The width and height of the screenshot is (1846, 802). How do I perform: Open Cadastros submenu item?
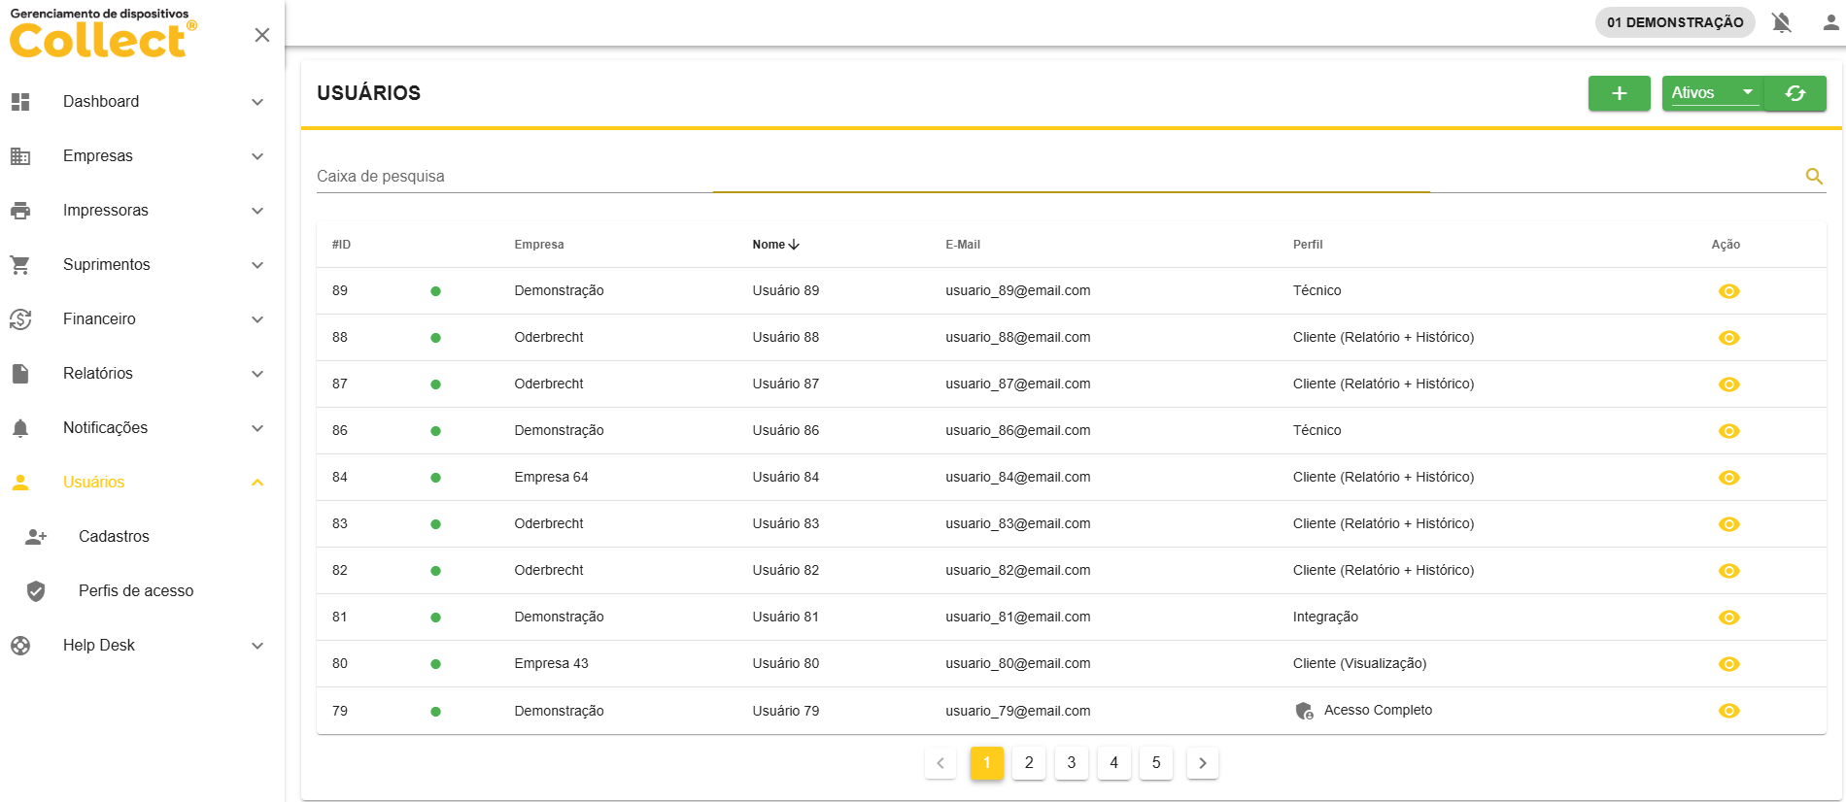coord(114,537)
